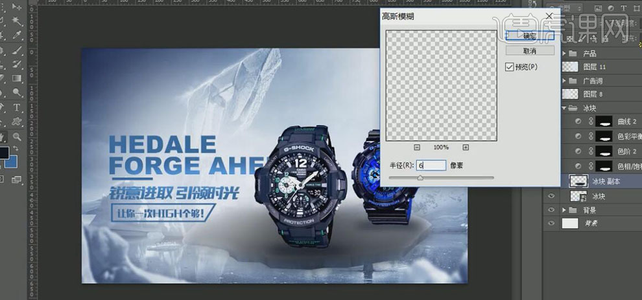This screenshot has height=300, width=642.
Task: Select the 色阶 2 layer mask thumbnail
Action: 604,151
